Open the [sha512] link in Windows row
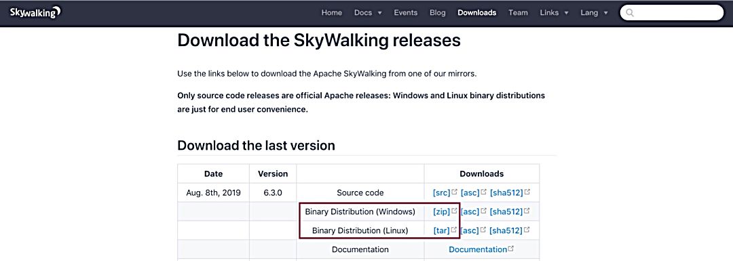The image size is (733, 261). [506, 212]
